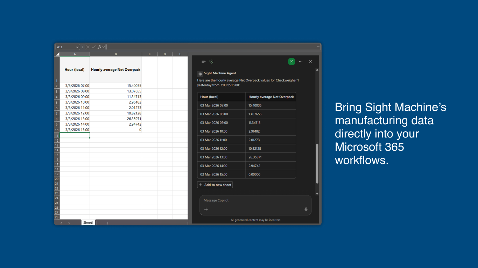
Task: Select the 'Hour (local)' header cell in spreadsheet
Action: (x=75, y=69)
